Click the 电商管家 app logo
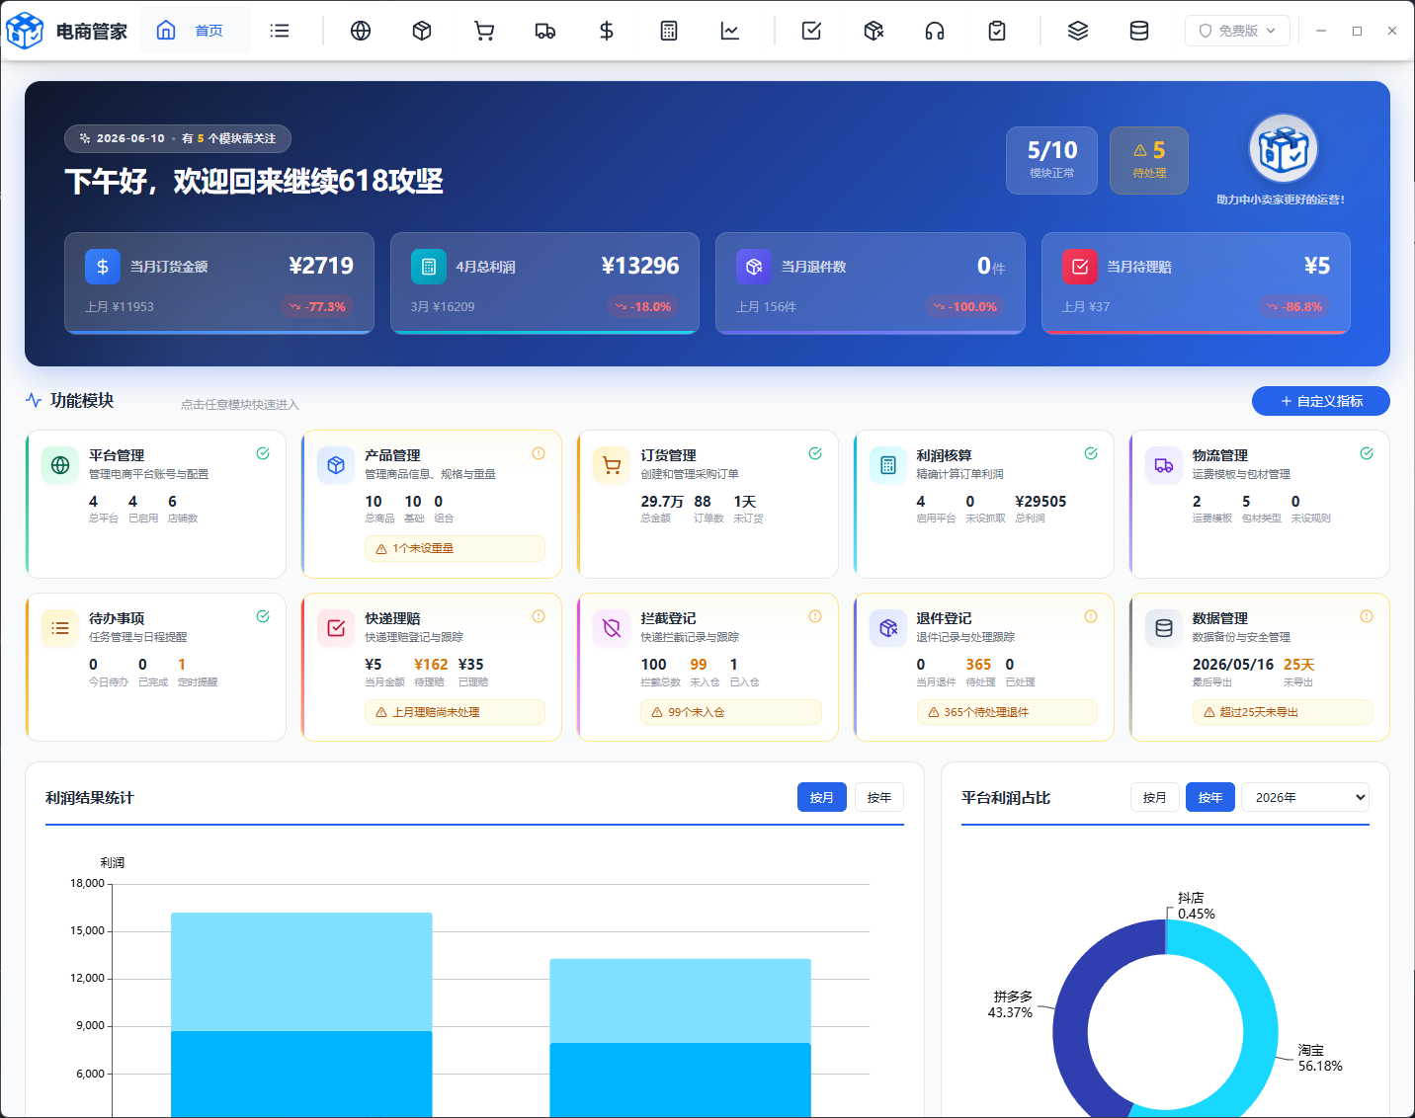 click(x=25, y=31)
